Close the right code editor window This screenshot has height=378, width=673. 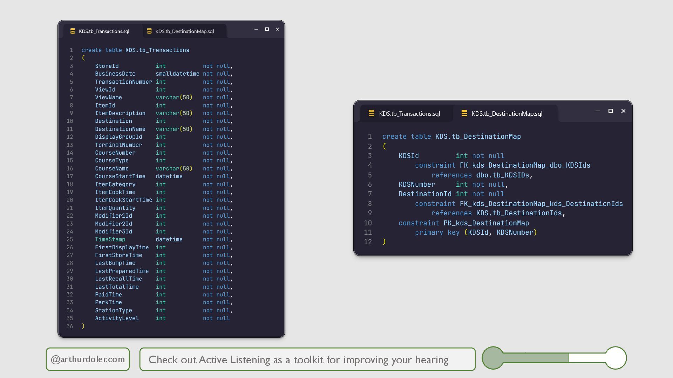[x=623, y=111]
